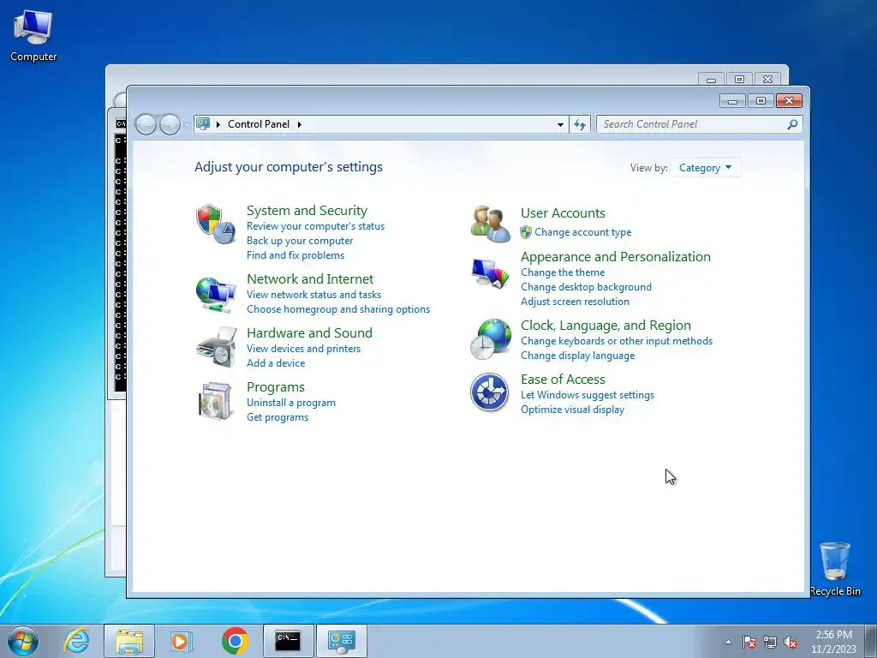Open the recent pages dropdown beside Forward

[186, 125]
